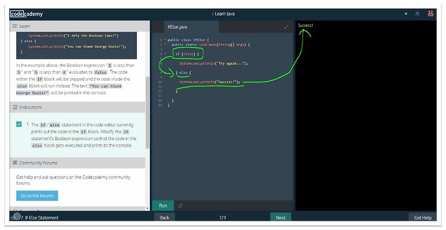Go back to Learn Java course
The width and height of the screenshot is (446, 230).
click(223, 14)
